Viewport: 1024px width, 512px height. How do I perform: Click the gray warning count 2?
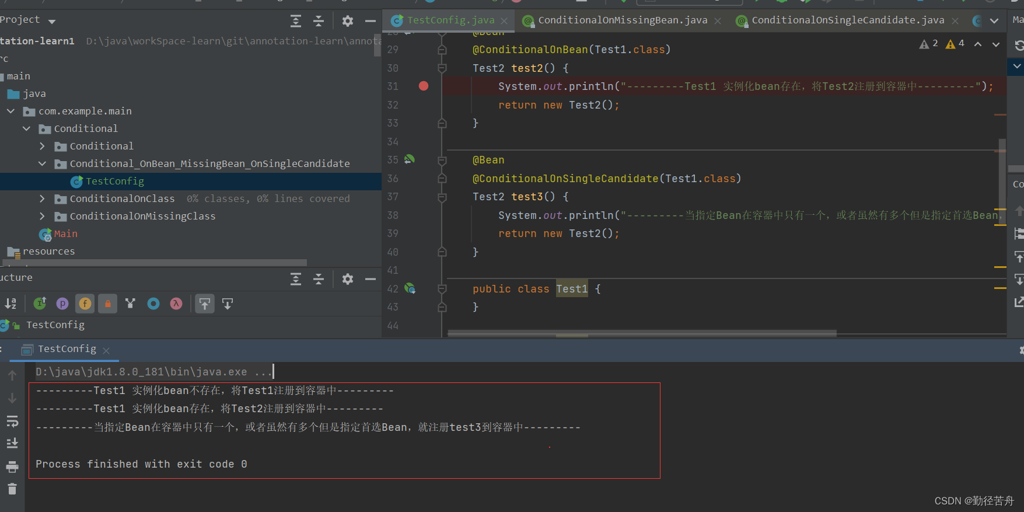click(x=929, y=44)
